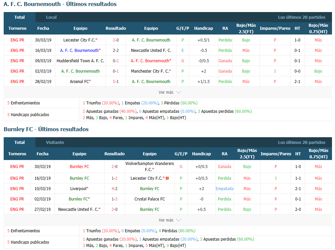The height and width of the screenshot is (250, 335).
Task: Click the Resultado header in Bournemouth table
Action: coord(116,28)
